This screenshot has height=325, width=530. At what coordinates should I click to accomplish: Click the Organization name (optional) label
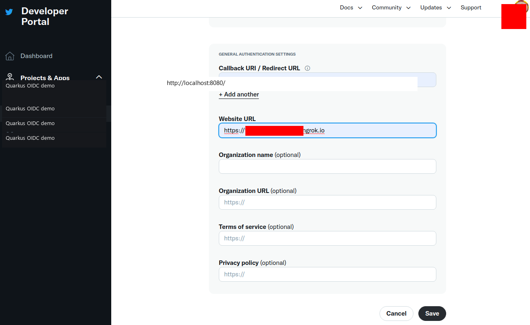click(260, 155)
